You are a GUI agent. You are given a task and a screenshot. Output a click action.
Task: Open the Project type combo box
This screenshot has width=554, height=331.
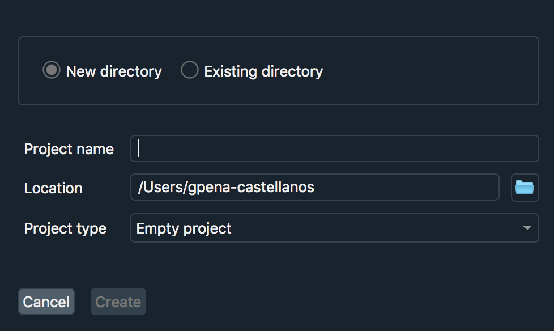pos(334,228)
